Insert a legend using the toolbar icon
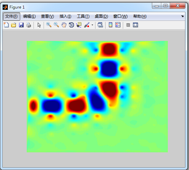 pos(118,25)
